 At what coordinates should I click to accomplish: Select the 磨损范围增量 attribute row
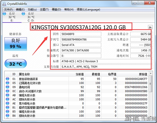77,108
